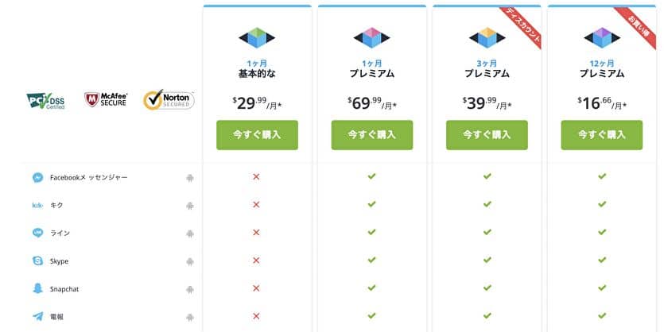Viewport: 664px width, 332px height.
Task: Click the Norton Secured badge
Action: coord(169,100)
